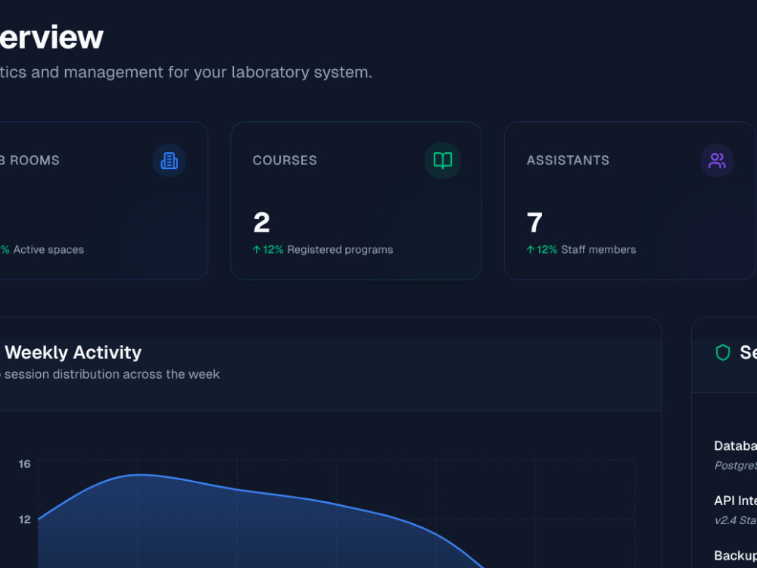
Task: Click the green shield icon
Action: pyautogui.click(x=723, y=353)
